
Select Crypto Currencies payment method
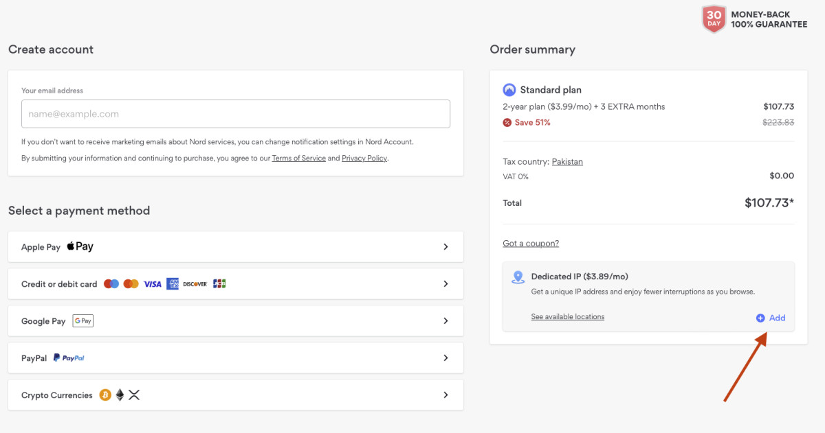236,395
